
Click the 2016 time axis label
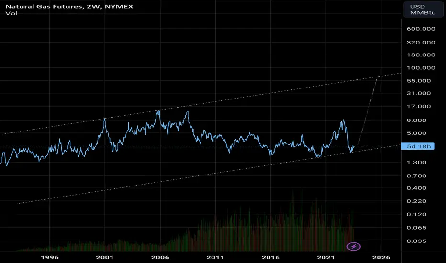271,257
